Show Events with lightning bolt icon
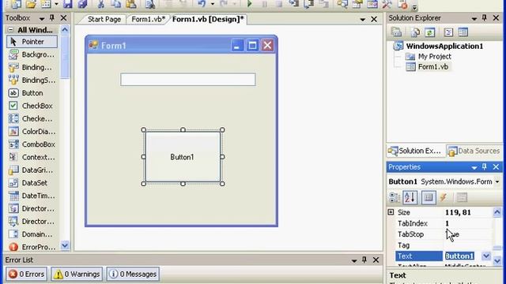 pyautogui.click(x=444, y=197)
